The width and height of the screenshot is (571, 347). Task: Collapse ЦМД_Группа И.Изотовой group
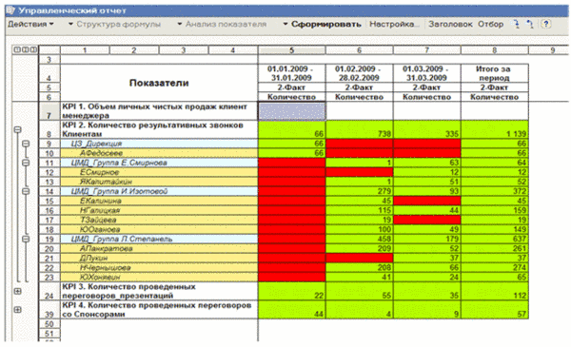coord(26,191)
